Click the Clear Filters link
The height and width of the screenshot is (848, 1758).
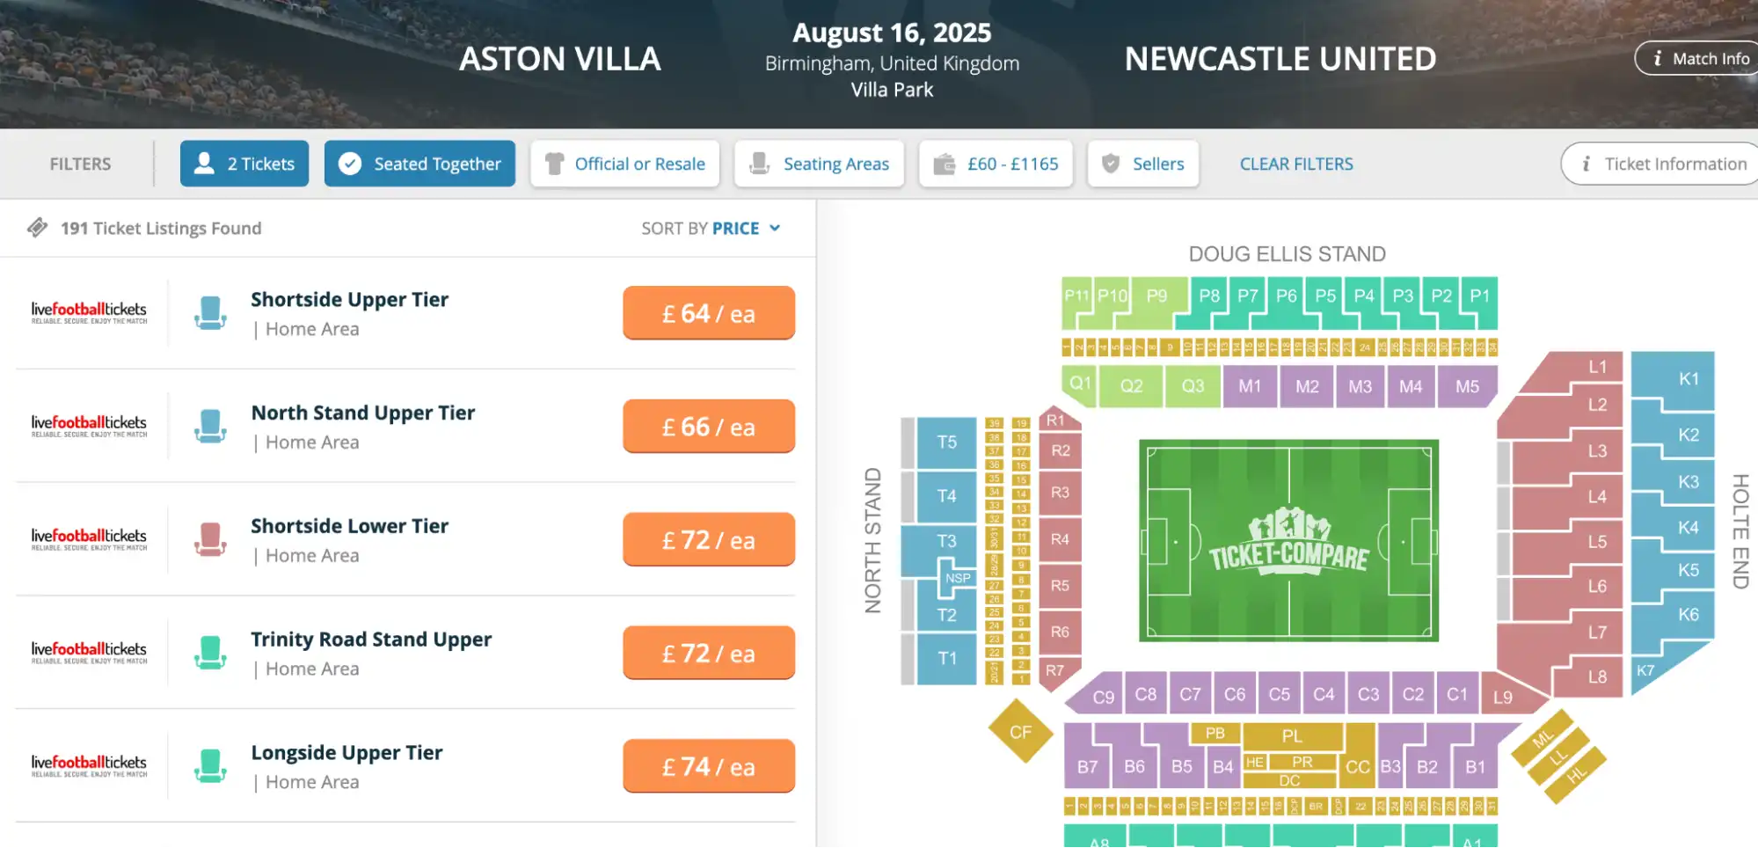(x=1295, y=163)
